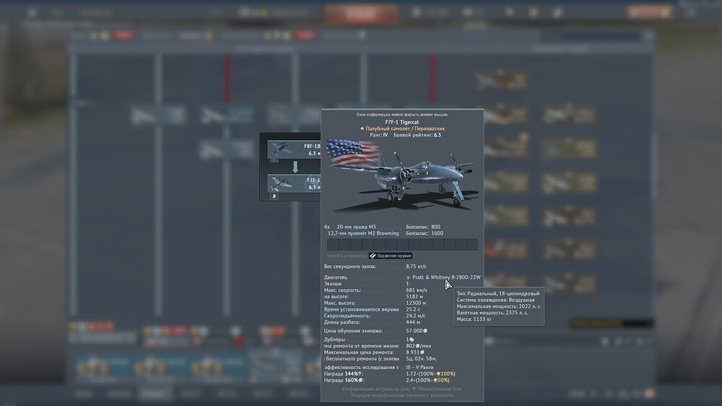This screenshot has width=722, height=406.
Task: Click the 'Цена обучения экипажа' 57 000 row
Action: point(375,331)
